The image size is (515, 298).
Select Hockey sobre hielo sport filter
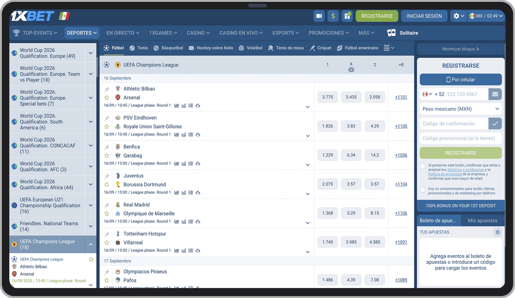click(211, 48)
